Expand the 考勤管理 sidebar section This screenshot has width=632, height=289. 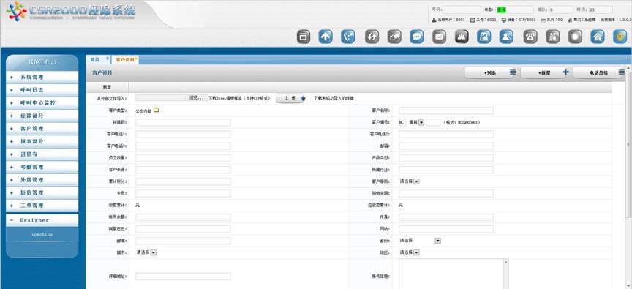point(42,167)
